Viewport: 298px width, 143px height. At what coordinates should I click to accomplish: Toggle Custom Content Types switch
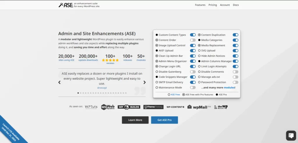click(193, 35)
